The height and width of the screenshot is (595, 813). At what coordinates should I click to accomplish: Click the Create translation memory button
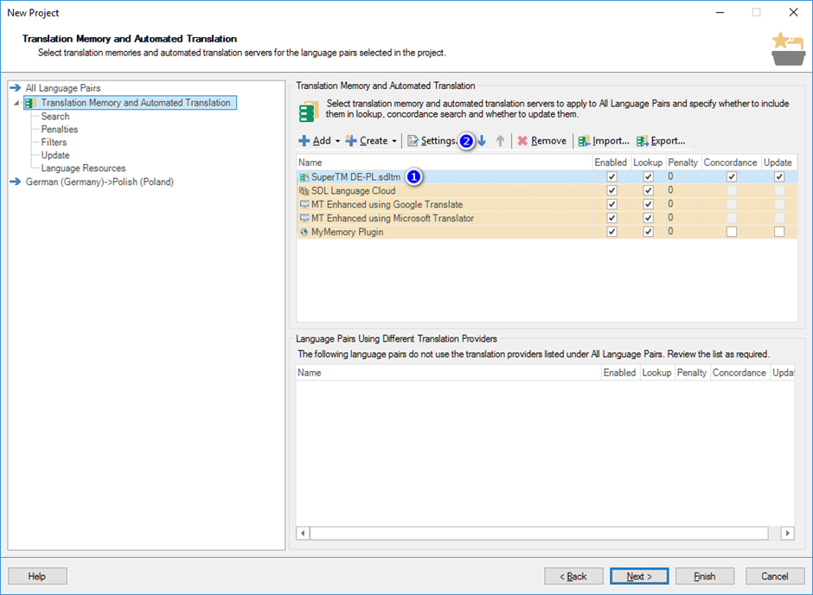click(367, 140)
